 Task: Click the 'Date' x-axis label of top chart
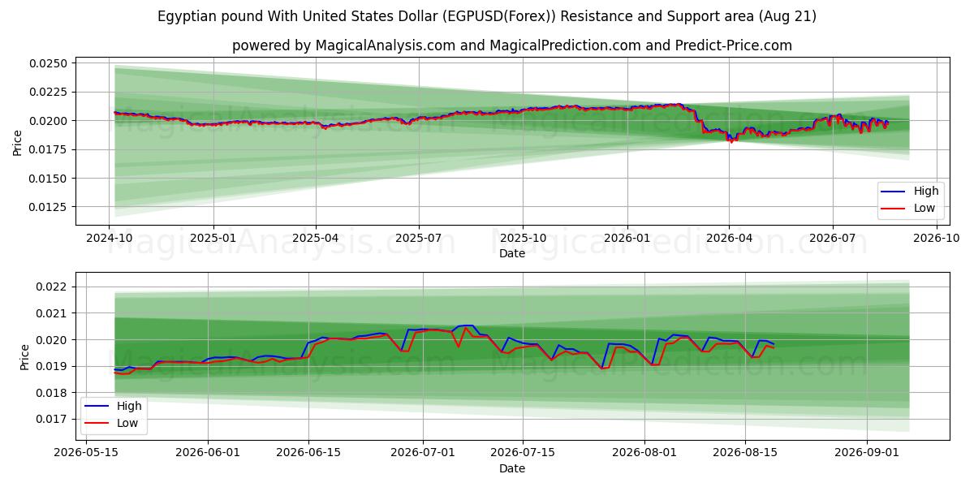pyautogui.click(x=511, y=253)
